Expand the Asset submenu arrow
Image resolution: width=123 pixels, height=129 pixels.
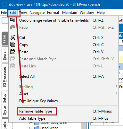coord(116,94)
